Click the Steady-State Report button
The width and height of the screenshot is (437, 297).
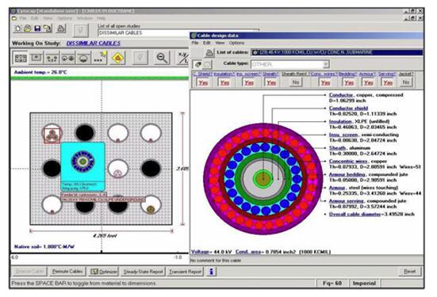144,272
